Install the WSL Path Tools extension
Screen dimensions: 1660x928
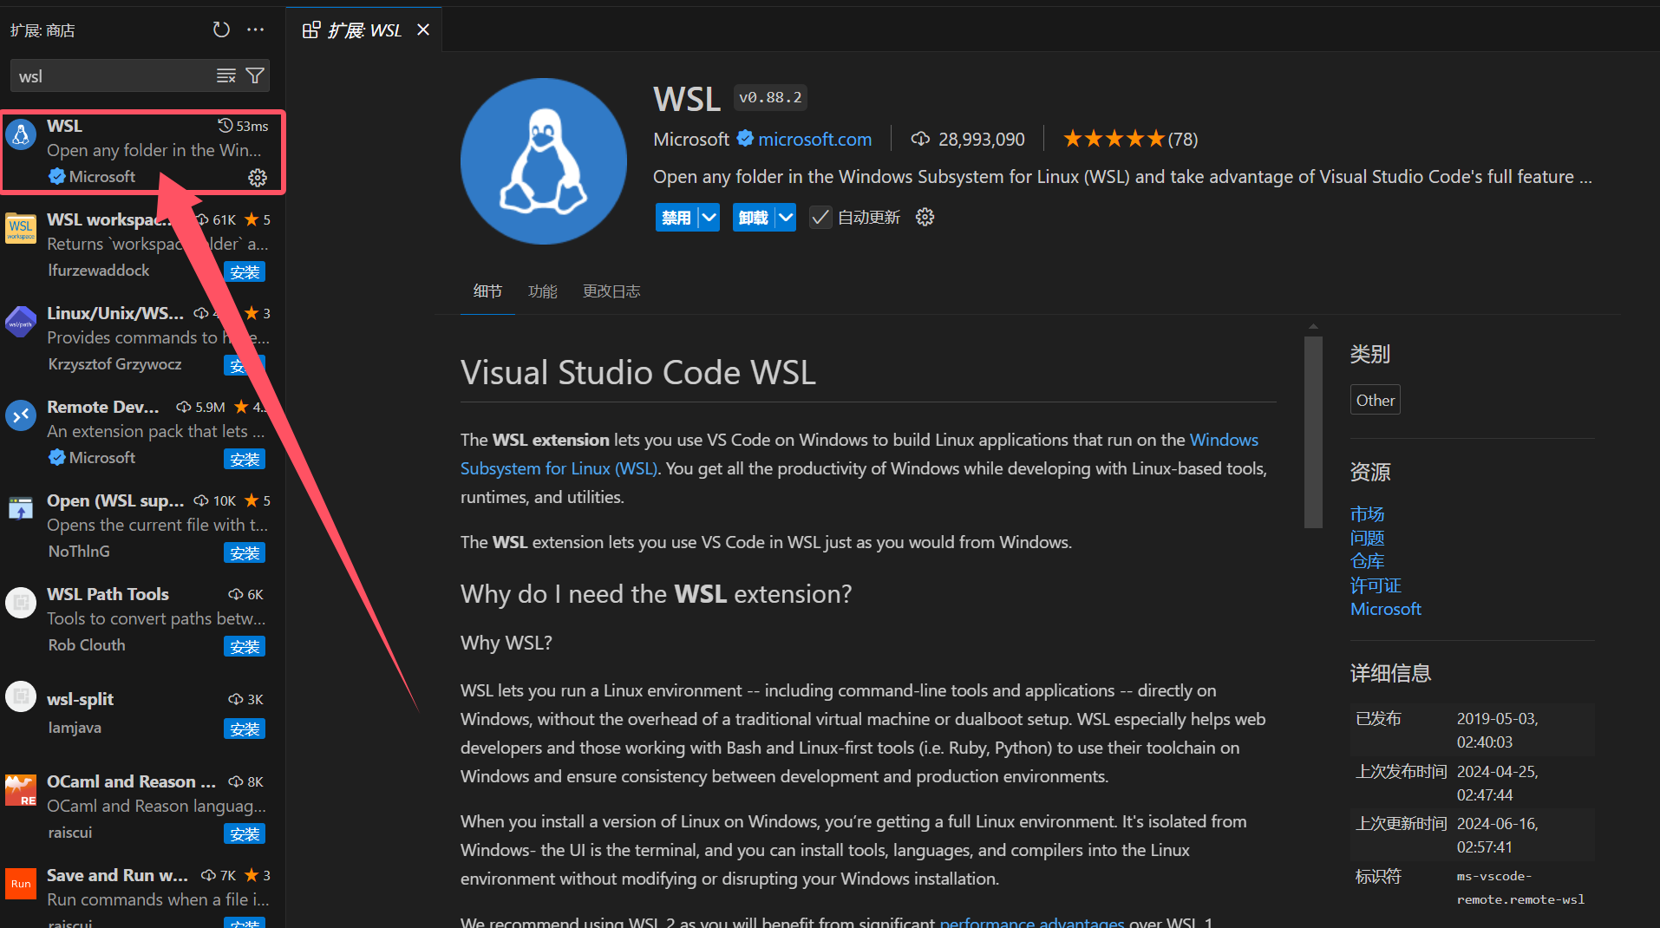click(x=245, y=646)
